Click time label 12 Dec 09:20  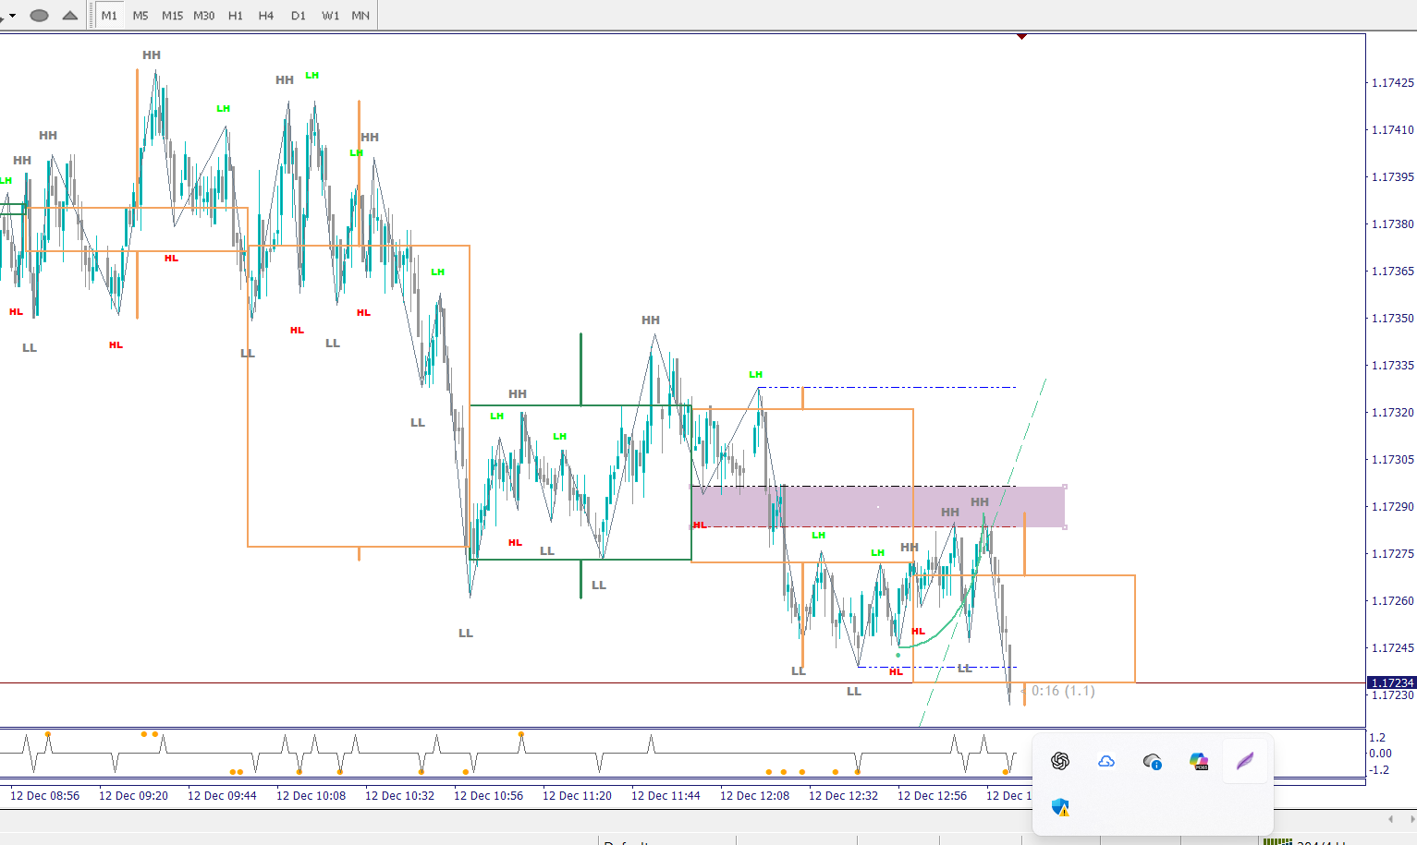point(133,795)
